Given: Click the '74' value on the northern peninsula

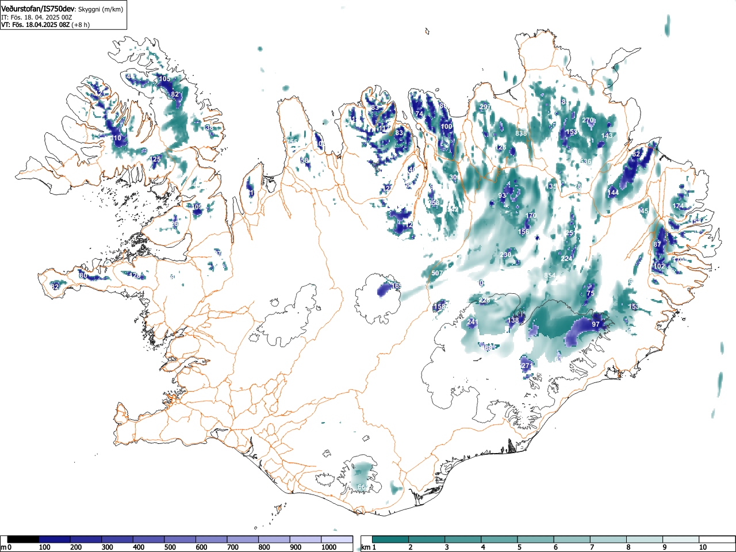Looking at the screenshot, I should click(419, 114).
